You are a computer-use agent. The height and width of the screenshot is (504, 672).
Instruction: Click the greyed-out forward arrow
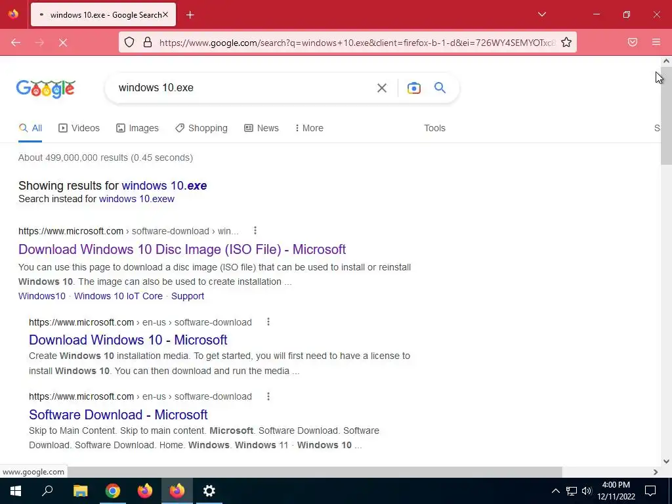tap(39, 43)
